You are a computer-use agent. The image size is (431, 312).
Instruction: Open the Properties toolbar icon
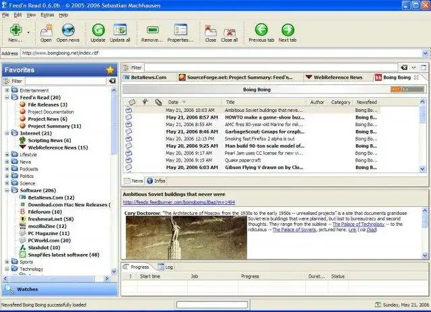[180, 30]
